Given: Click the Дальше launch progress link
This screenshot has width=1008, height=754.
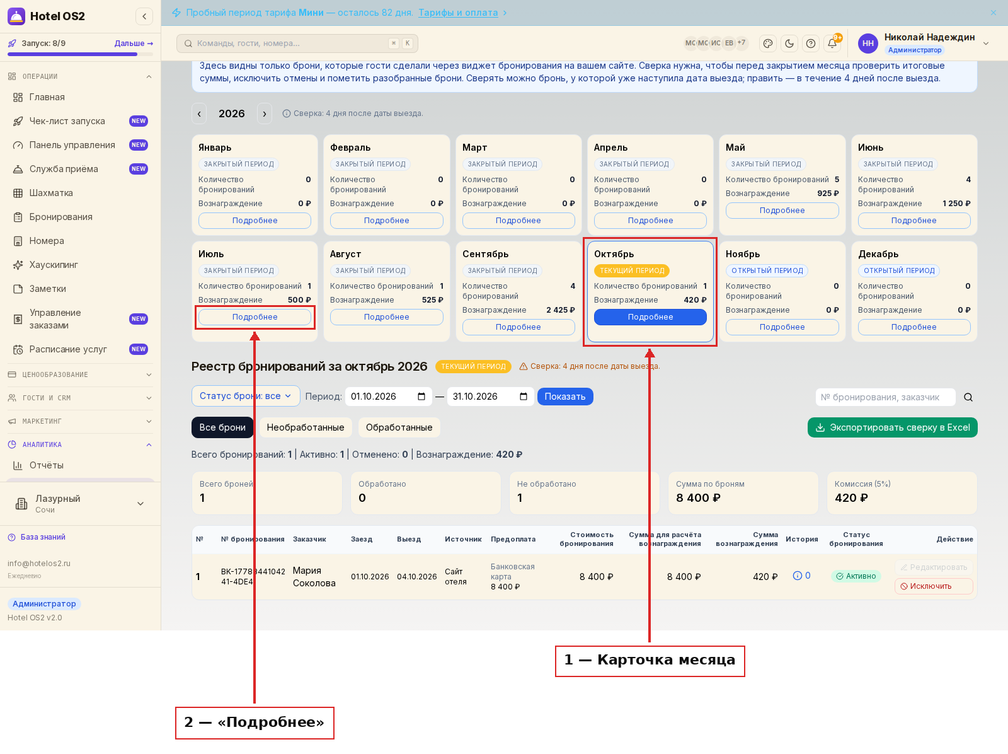Looking at the screenshot, I should (134, 43).
